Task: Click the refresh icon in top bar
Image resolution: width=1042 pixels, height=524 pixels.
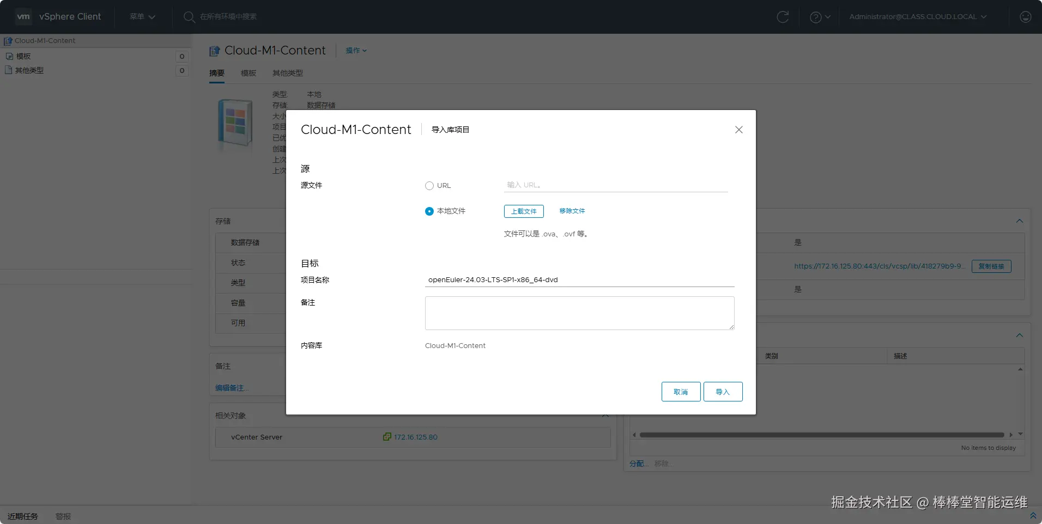Action: click(x=783, y=17)
